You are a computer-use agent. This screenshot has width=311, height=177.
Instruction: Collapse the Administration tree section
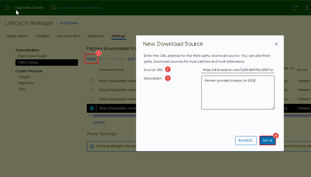(x=12, y=50)
